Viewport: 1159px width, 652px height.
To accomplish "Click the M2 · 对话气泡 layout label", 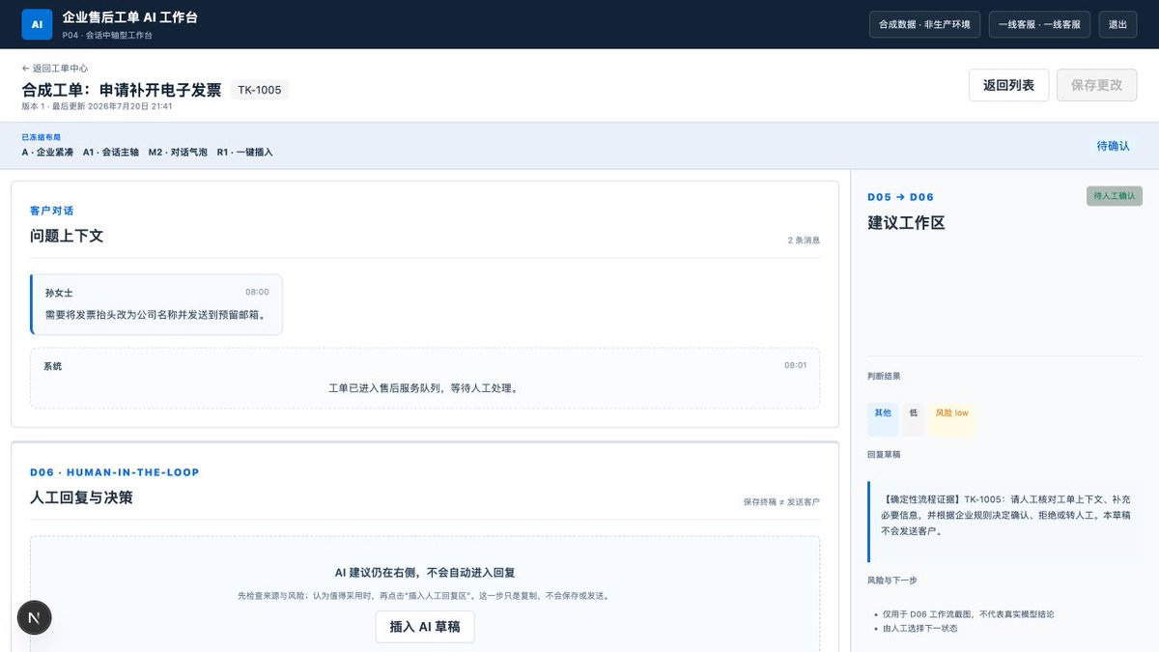I will [178, 153].
